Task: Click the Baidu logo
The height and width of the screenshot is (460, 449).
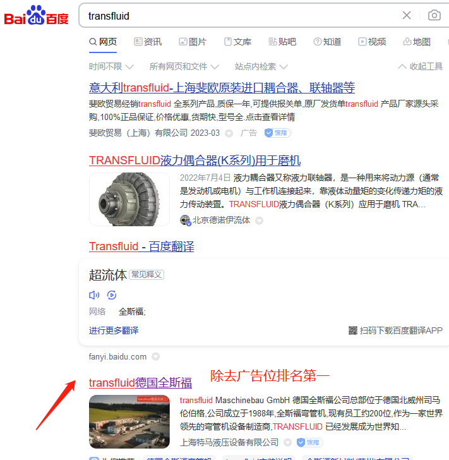Action: pos(36,15)
